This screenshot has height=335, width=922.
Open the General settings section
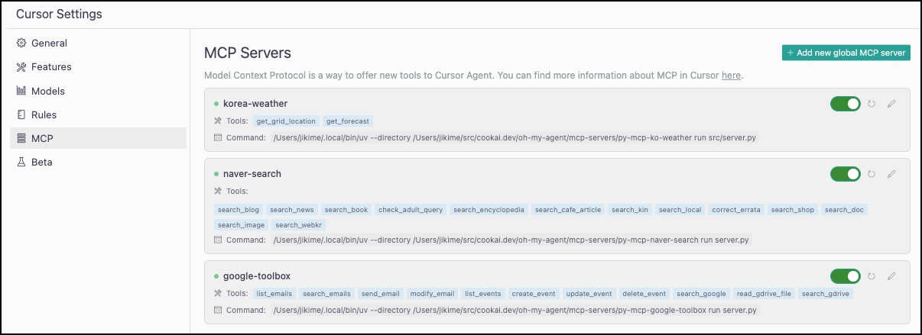(x=98, y=43)
